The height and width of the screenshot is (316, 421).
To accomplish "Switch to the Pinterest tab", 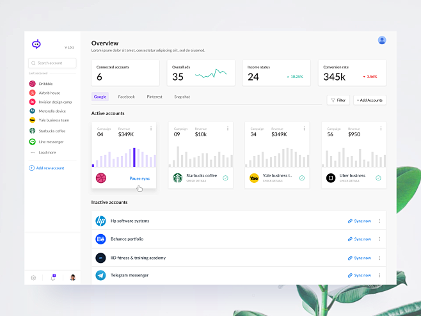I will tap(154, 97).
